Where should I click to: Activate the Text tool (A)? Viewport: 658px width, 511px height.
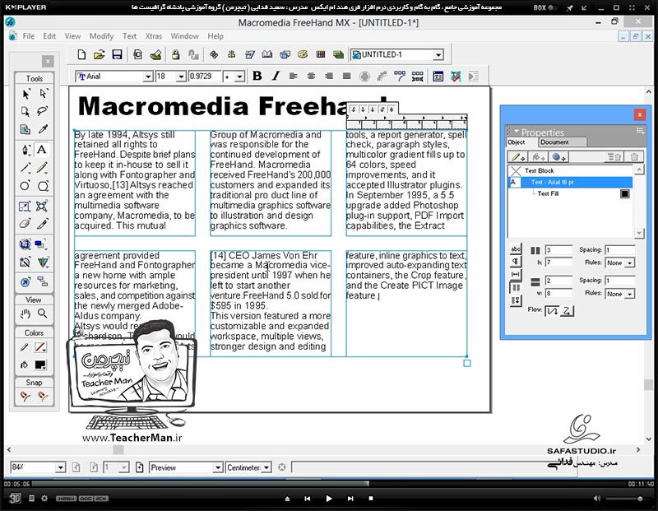42,150
